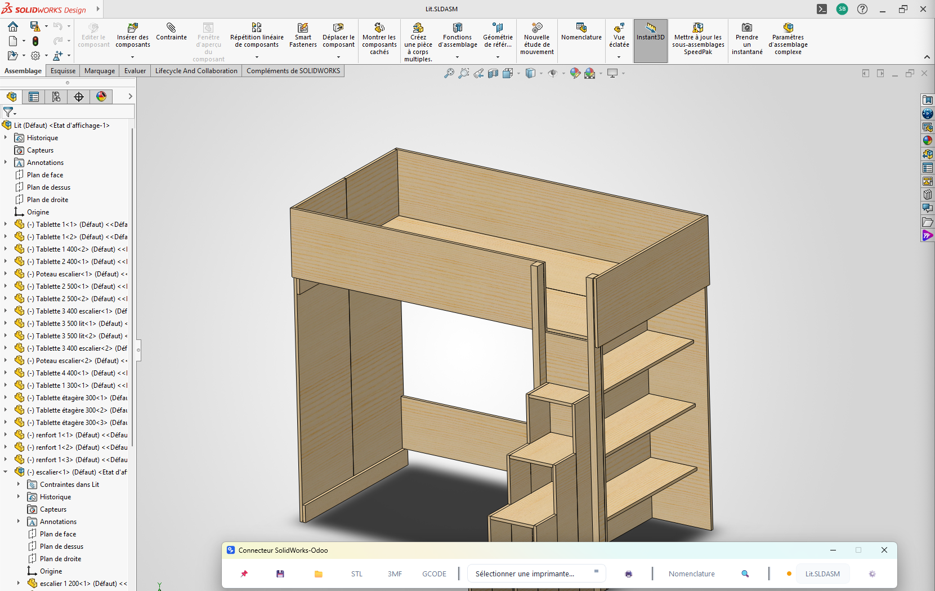Click Insérer des composants tool

pos(133,35)
